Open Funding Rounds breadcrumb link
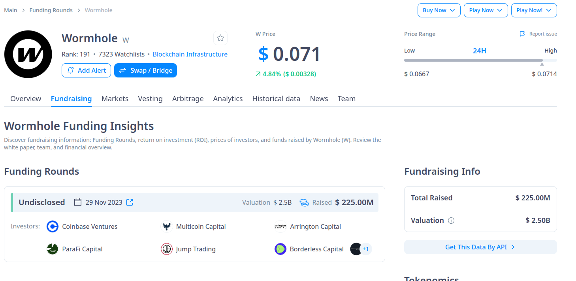576x281 pixels. click(51, 10)
